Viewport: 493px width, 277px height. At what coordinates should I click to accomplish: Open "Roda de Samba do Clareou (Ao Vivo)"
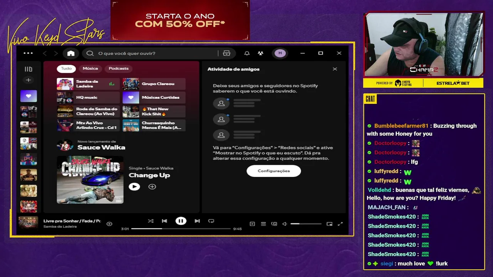[x=88, y=112]
